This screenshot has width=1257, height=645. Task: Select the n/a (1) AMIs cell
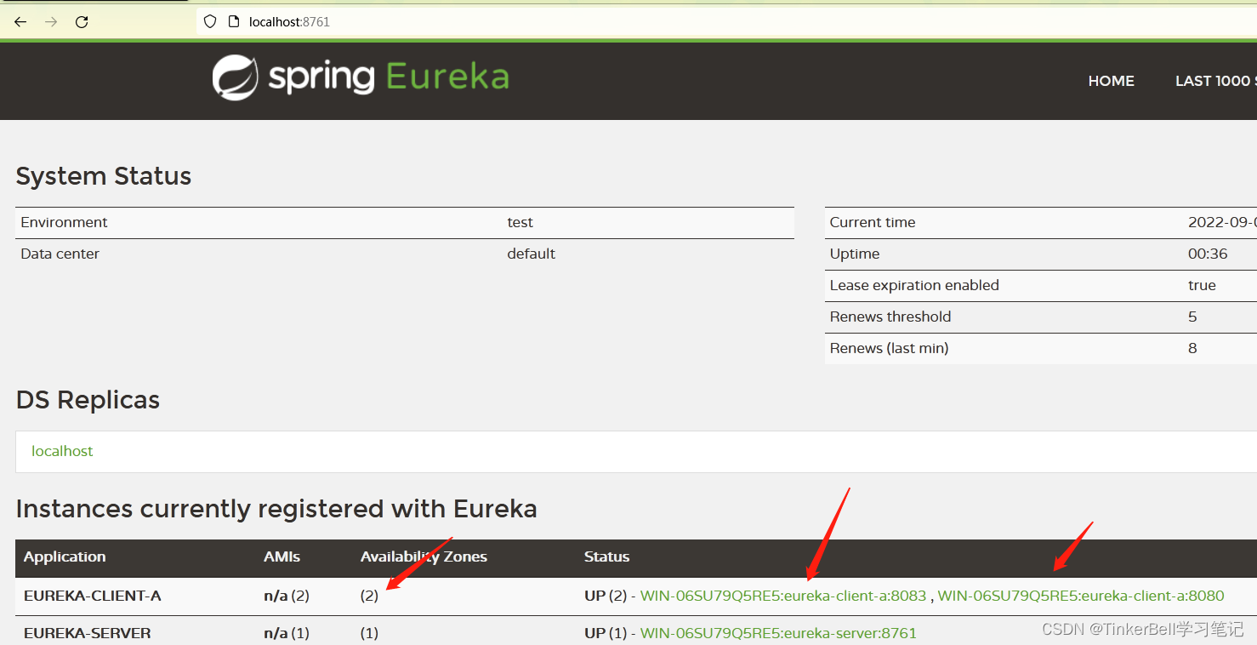pyautogui.click(x=287, y=633)
